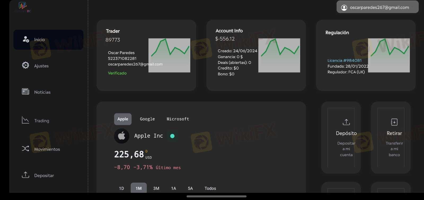Open the Movimientos shuffle arrows icon
The image size is (424, 200).
click(x=25, y=149)
